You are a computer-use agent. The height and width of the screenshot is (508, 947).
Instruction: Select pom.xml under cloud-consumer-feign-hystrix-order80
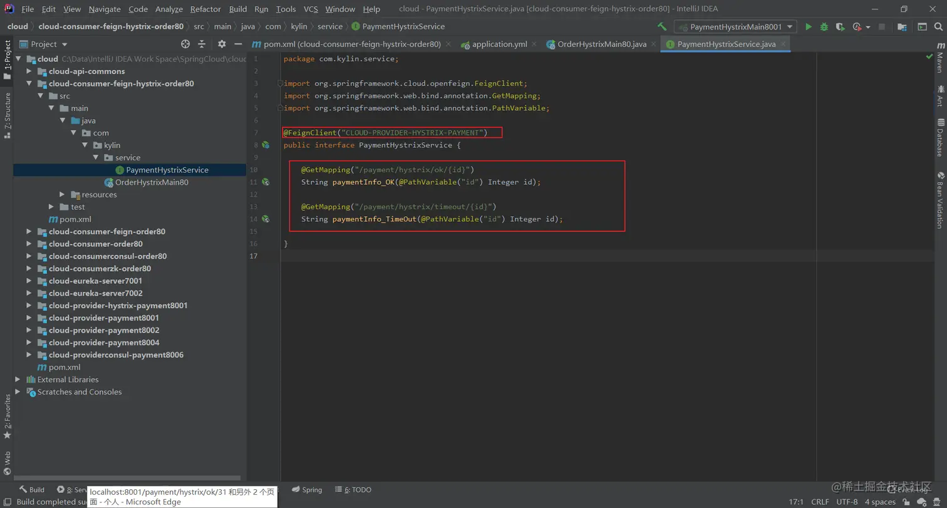71,219
